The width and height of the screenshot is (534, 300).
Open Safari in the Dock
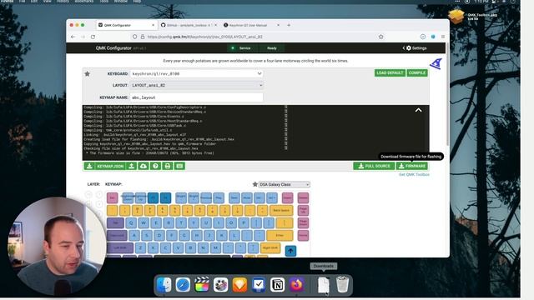(x=183, y=285)
